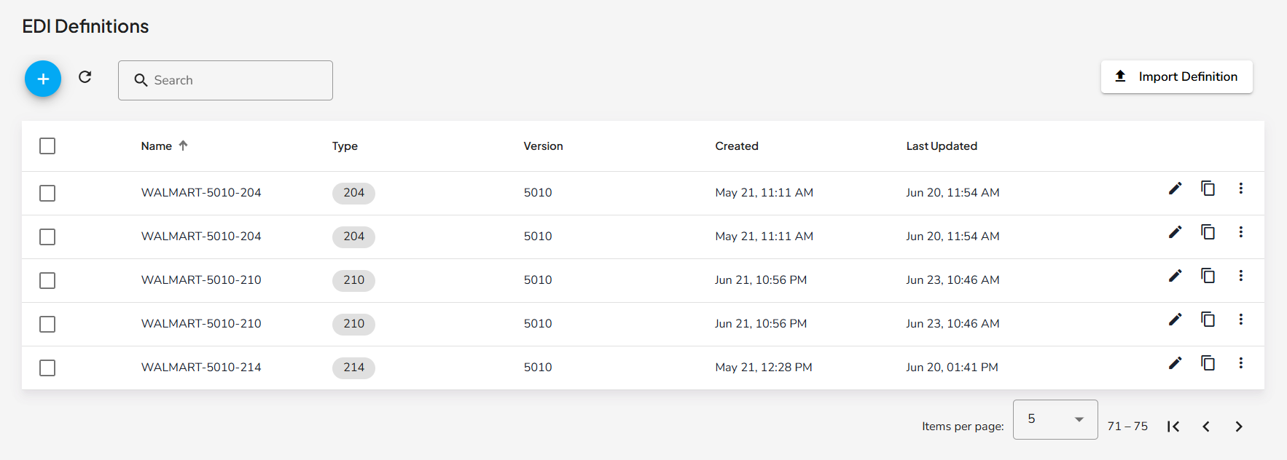
Task: Advance to the next page of results
Action: click(1239, 427)
